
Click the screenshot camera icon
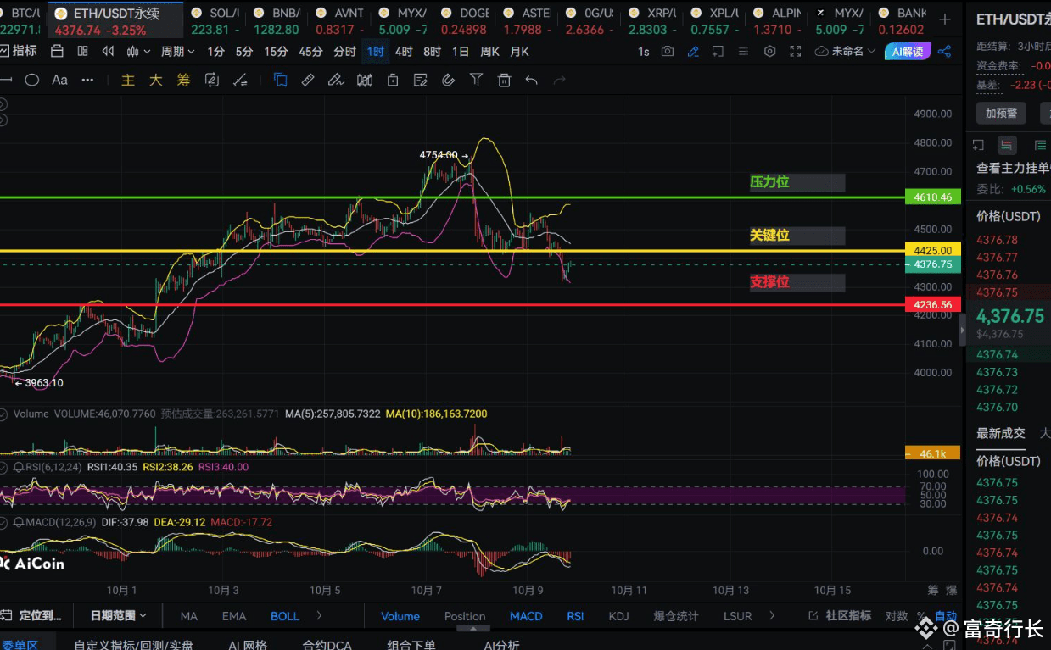pos(668,52)
